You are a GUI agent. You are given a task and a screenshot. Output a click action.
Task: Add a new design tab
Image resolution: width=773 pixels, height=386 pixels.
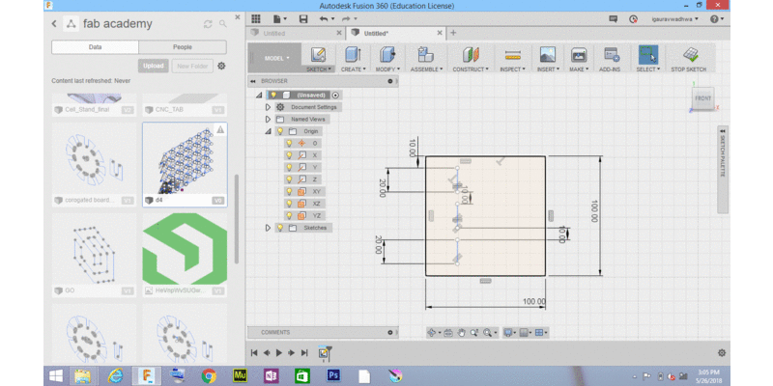click(x=453, y=33)
